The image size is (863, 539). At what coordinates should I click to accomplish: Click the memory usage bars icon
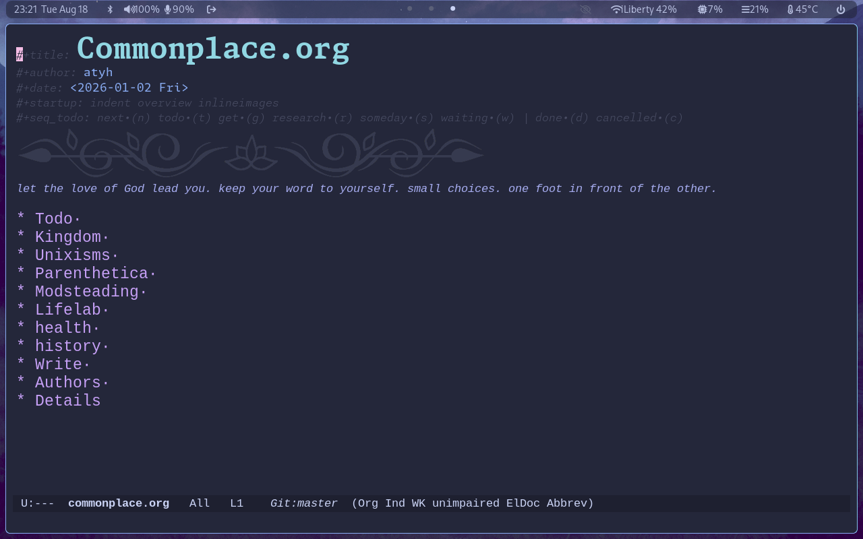coord(746,9)
